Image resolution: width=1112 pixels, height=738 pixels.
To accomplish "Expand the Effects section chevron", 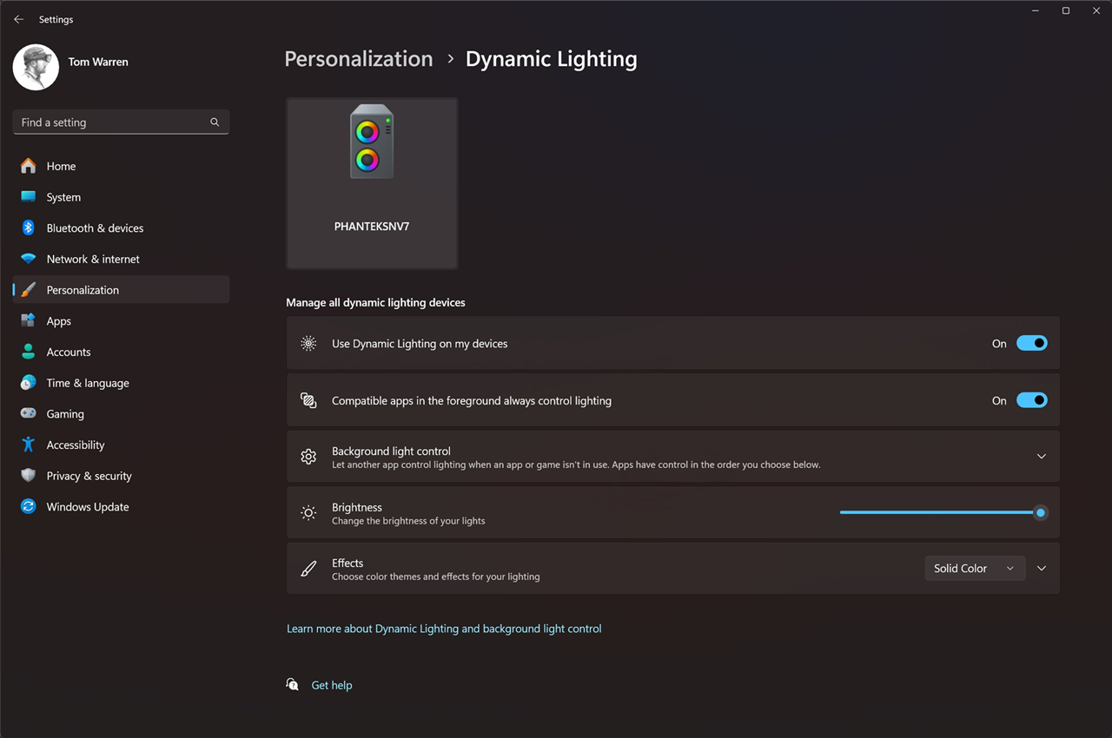I will point(1041,569).
